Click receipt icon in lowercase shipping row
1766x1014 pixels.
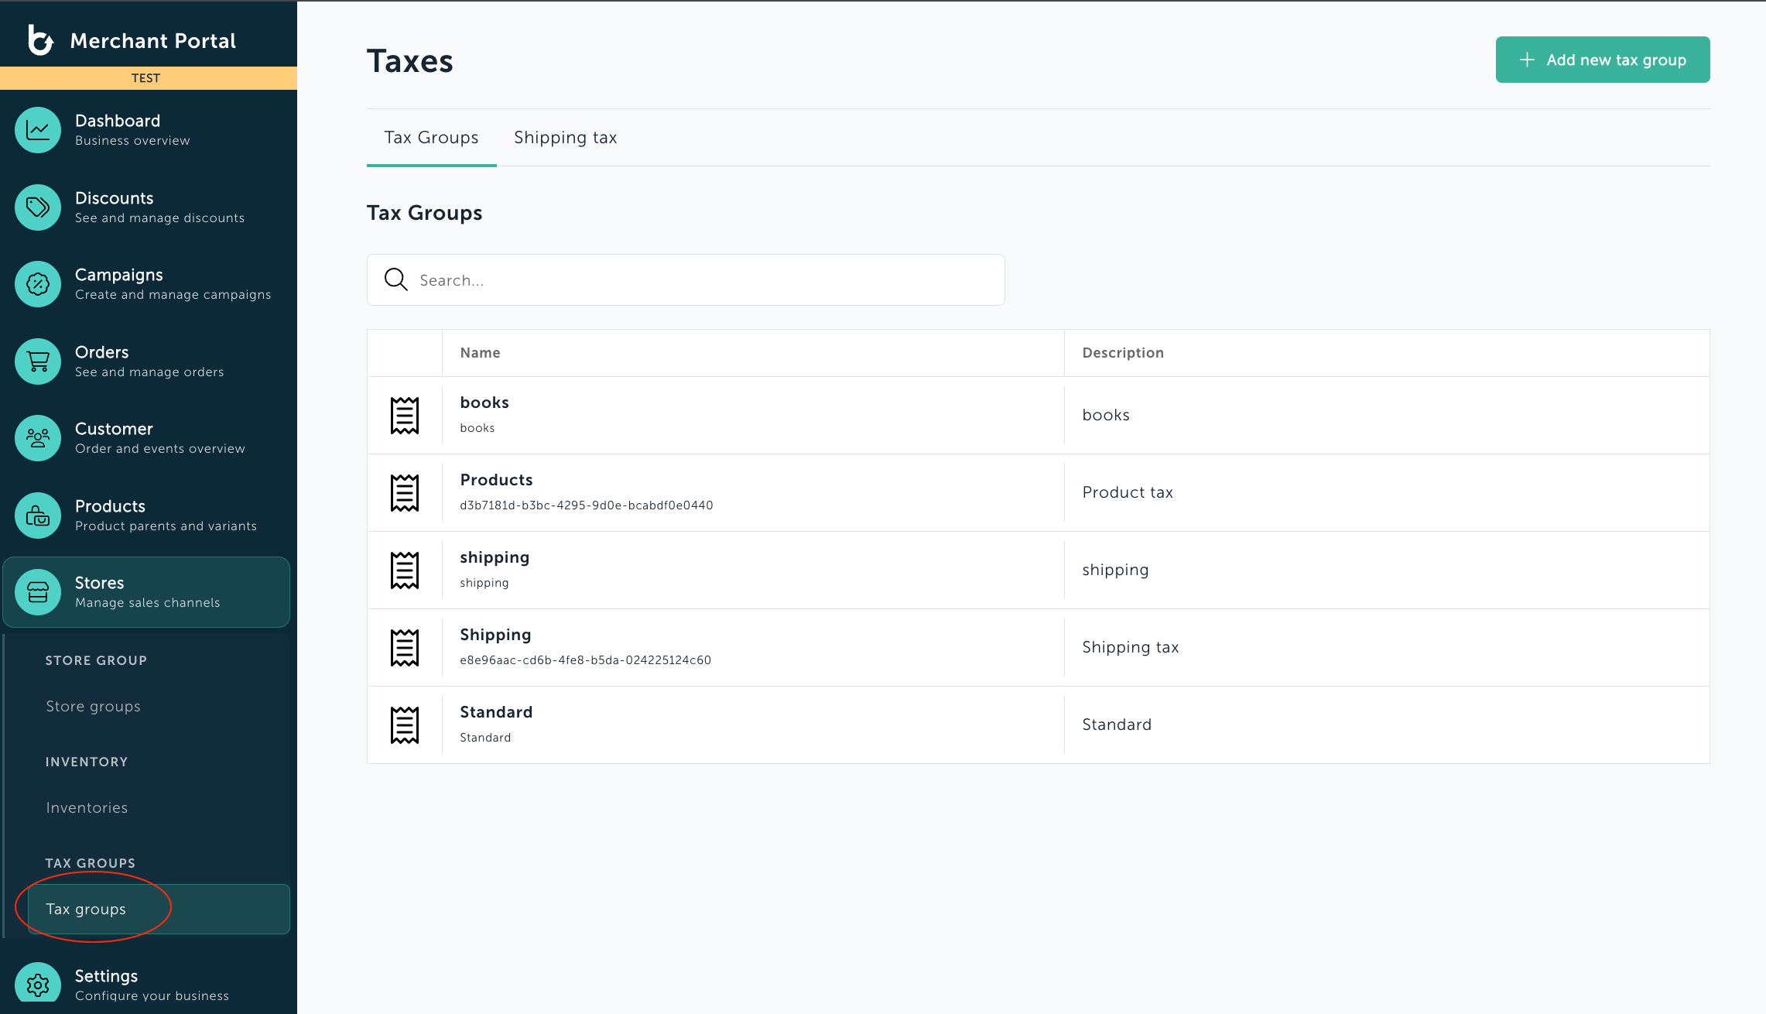click(x=405, y=570)
